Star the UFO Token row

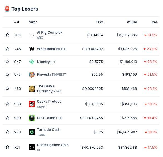pyautogui.click(x=7, y=118)
